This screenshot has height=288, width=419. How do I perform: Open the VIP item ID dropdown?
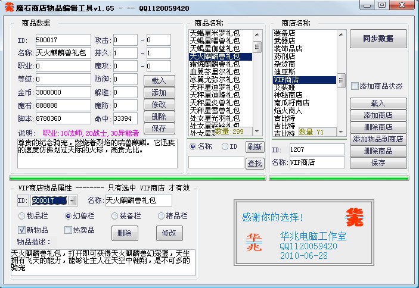tap(72, 201)
